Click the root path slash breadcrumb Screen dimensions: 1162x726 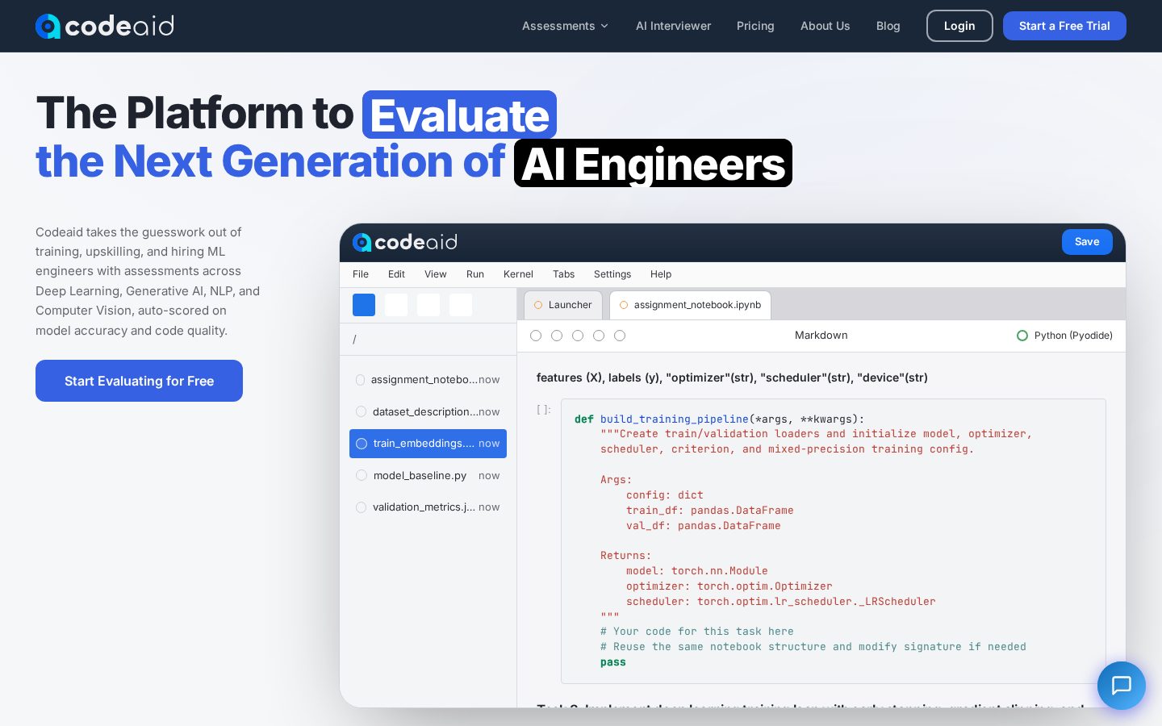tap(354, 340)
